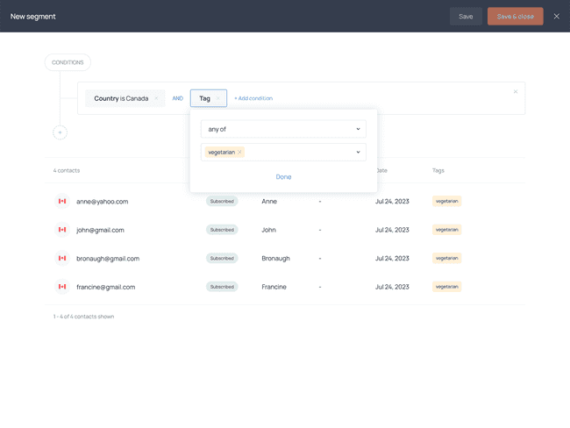This screenshot has height=428, width=570.
Task: Click '1 - 4 of 4 contacts shown' text
Action: (83, 317)
